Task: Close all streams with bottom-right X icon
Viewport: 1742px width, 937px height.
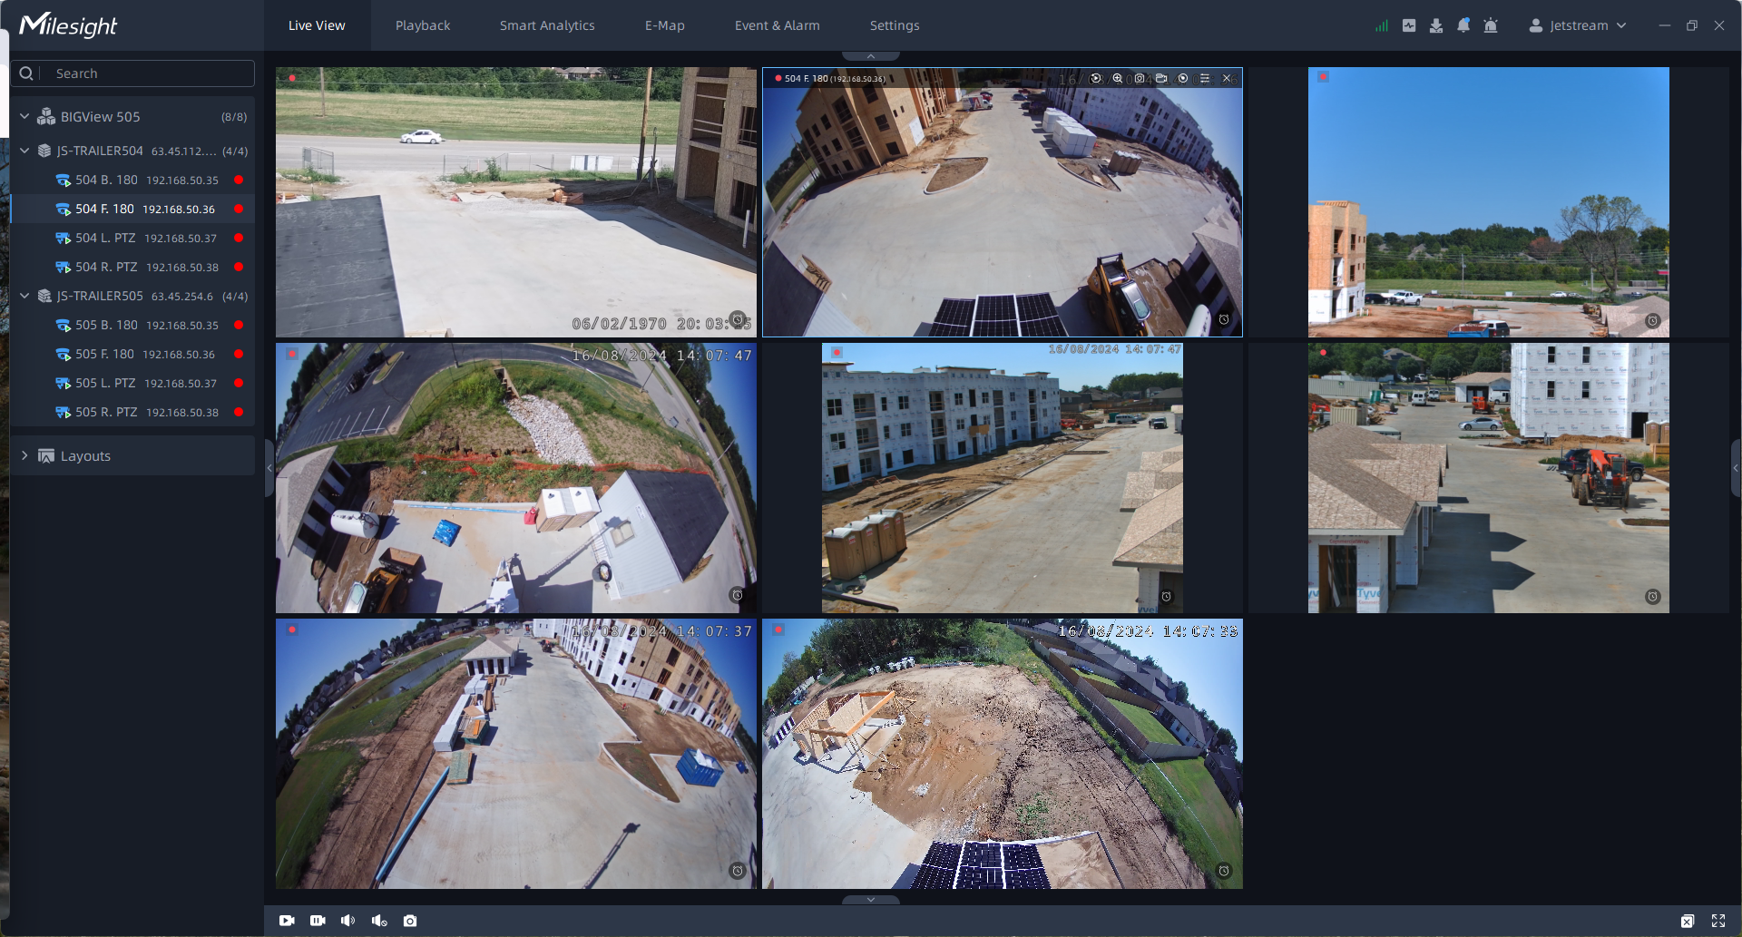Action: click(1687, 921)
